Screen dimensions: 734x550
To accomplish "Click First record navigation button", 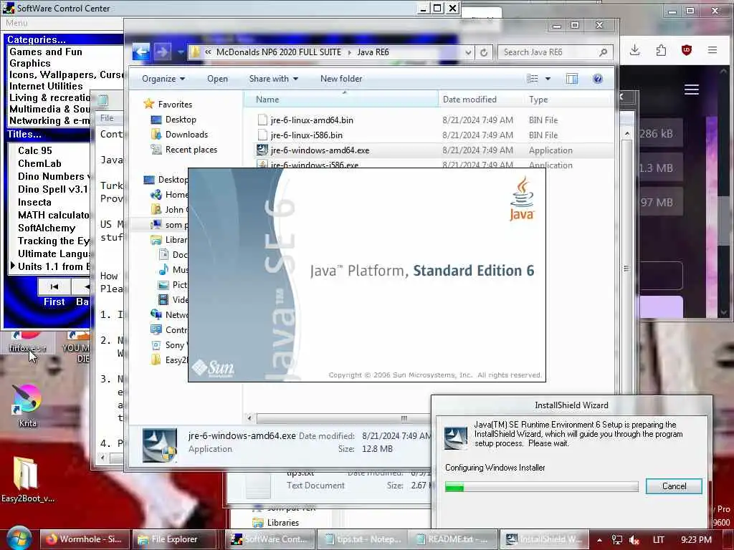I will 54,286.
